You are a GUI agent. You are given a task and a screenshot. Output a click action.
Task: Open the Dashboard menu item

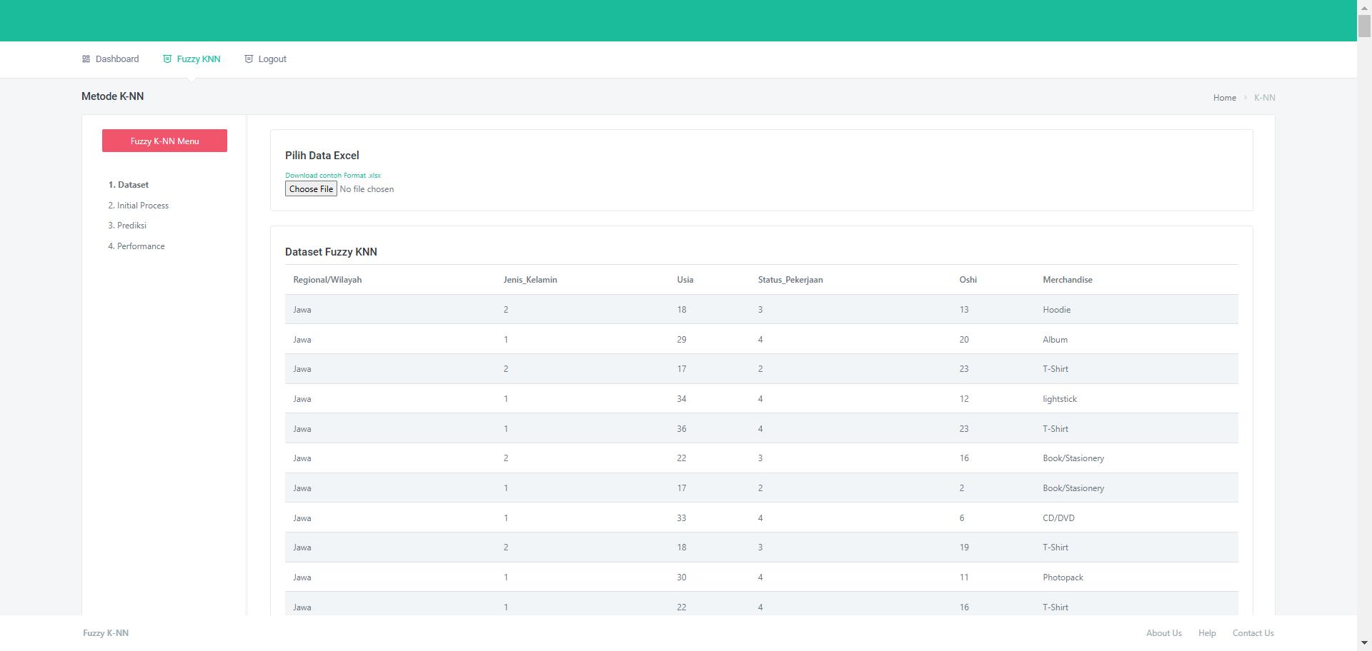(117, 59)
